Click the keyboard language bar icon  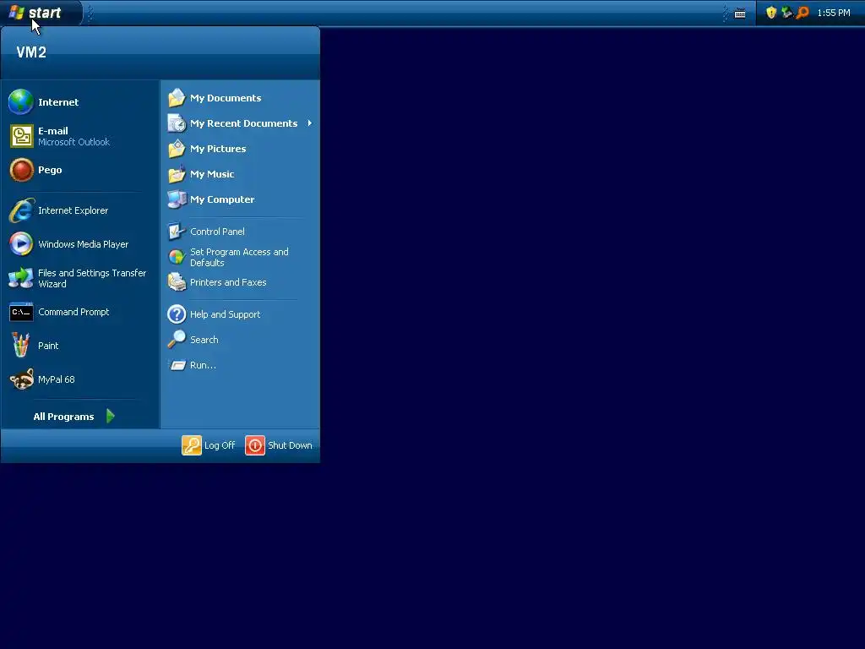click(x=740, y=14)
